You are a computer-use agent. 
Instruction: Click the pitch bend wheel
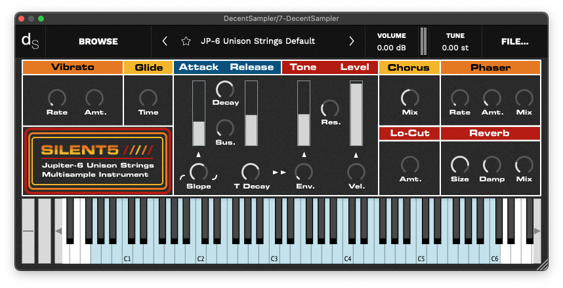(x=28, y=231)
